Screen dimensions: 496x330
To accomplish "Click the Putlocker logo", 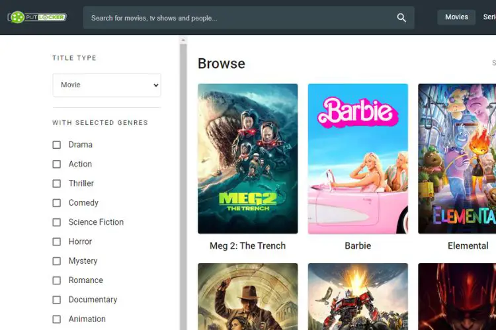I will (37, 17).
